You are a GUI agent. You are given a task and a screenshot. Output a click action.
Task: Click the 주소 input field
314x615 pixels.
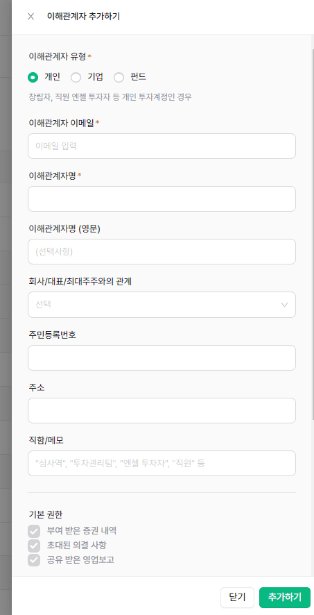coord(162,410)
